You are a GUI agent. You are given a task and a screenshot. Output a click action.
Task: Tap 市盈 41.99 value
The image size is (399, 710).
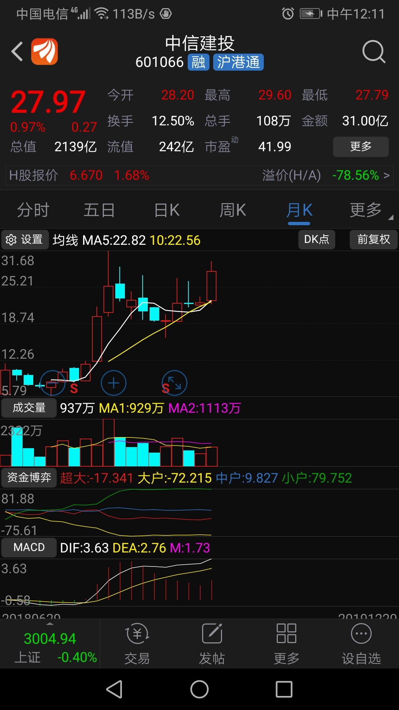275,147
